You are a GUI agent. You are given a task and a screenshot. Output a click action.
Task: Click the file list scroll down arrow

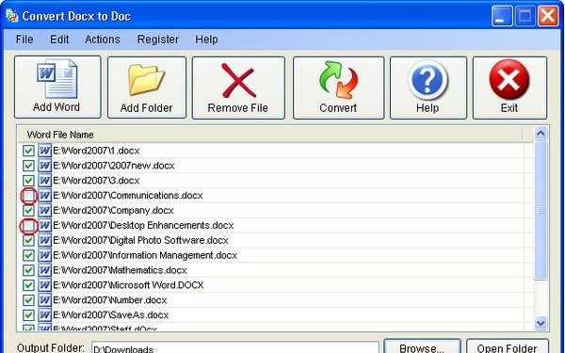(541, 323)
